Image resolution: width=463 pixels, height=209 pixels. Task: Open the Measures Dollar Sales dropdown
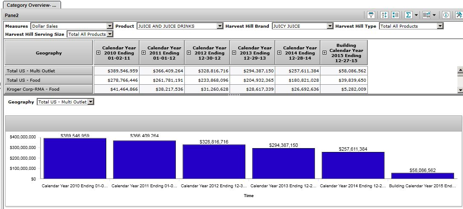click(110, 26)
